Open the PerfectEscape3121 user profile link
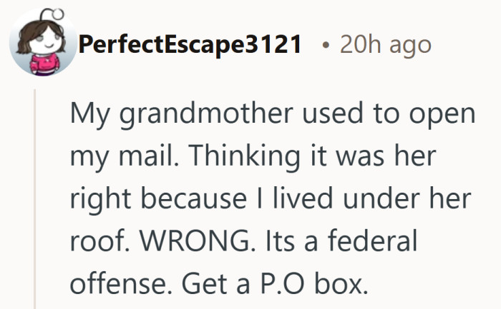The height and width of the screenshot is (309, 501). click(x=190, y=45)
